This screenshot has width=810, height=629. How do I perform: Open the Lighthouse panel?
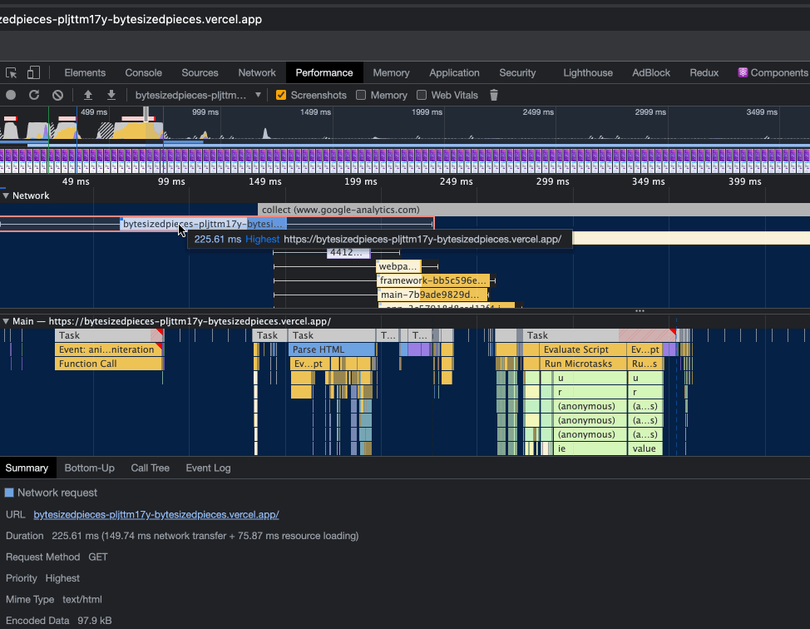[x=588, y=72]
